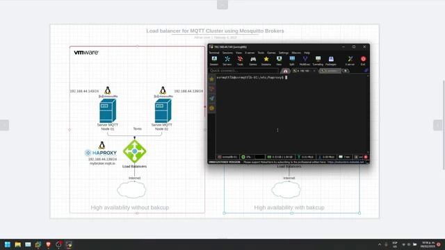This screenshot has height=250, width=445.
Task: Open the View menu in MobaXterm
Action: click(x=238, y=53)
